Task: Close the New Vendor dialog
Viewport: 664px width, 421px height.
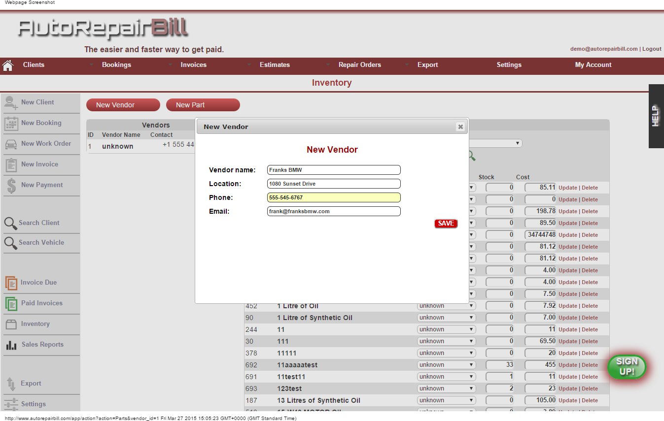Action: pos(460,127)
